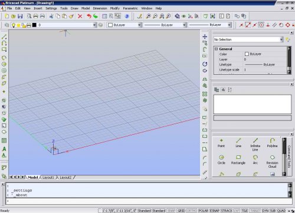Click black layer color swatch in layer toolbar

(34, 25)
